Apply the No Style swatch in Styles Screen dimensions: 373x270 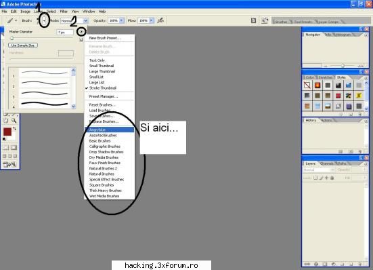[x=307, y=85]
